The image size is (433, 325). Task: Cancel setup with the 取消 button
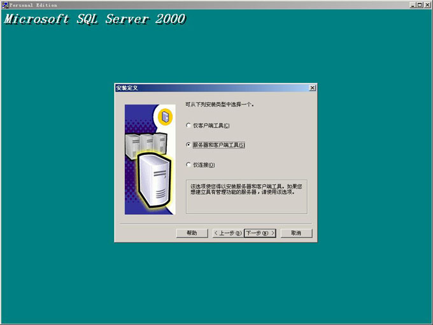(296, 233)
